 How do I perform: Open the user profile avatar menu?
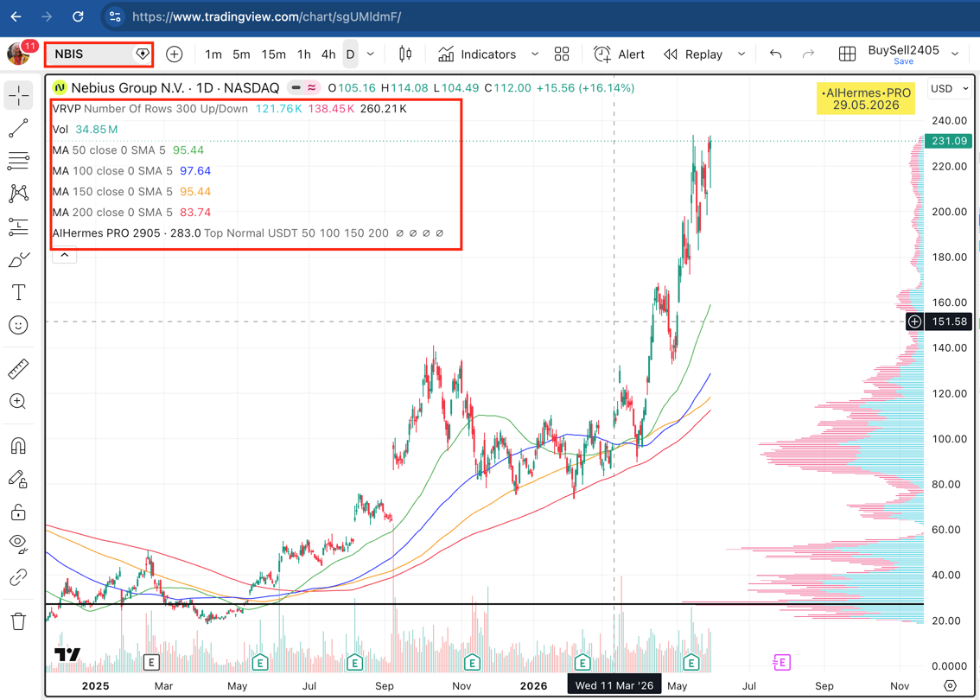tap(18, 54)
